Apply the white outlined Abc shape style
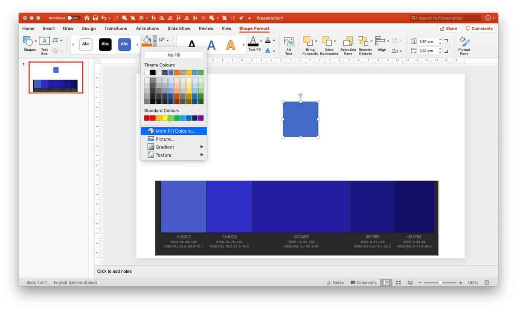This screenshot has width=517, height=311. (x=86, y=44)
